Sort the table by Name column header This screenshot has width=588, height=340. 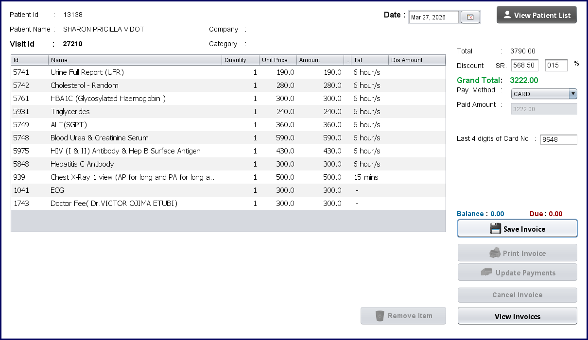click(x=135, y=60)
